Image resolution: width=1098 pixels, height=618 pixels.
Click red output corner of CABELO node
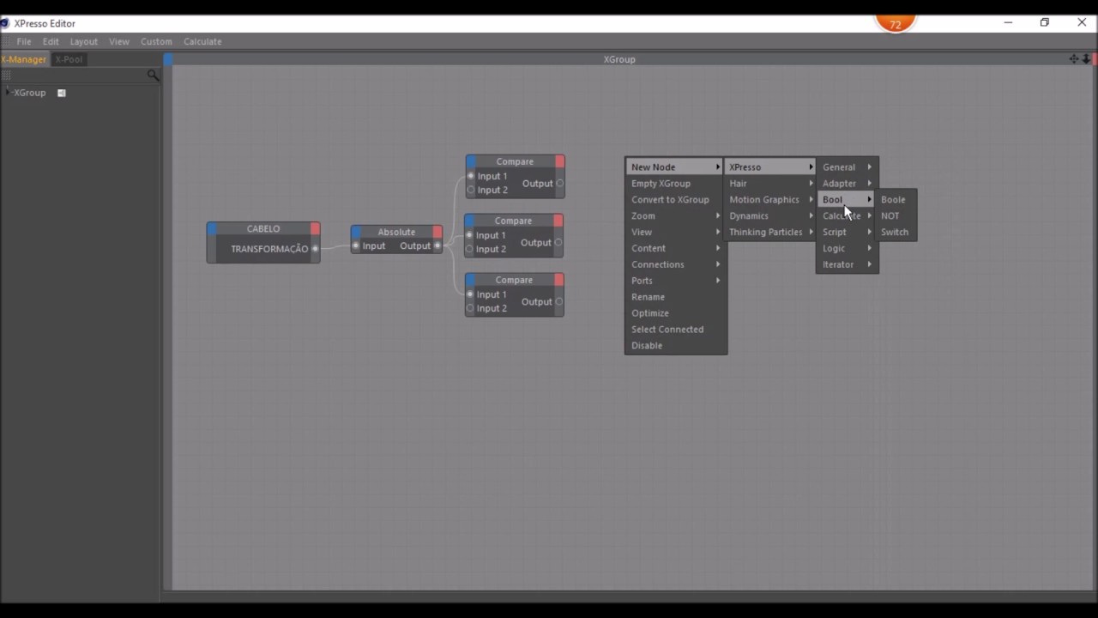pos(315,228)
